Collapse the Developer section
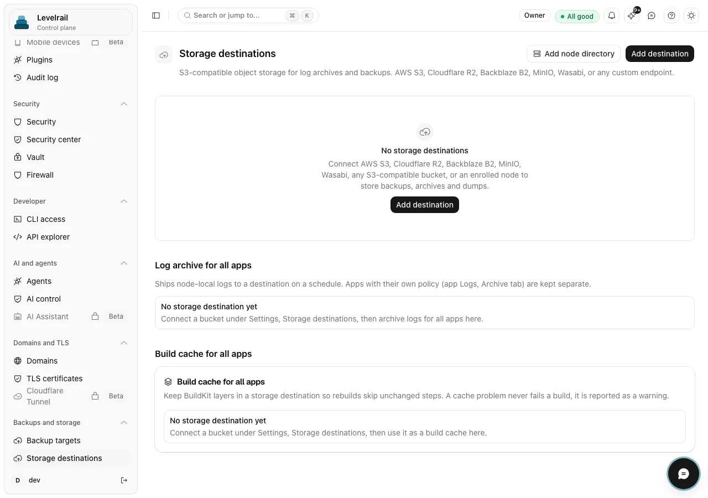 click(x=124, y=201)
